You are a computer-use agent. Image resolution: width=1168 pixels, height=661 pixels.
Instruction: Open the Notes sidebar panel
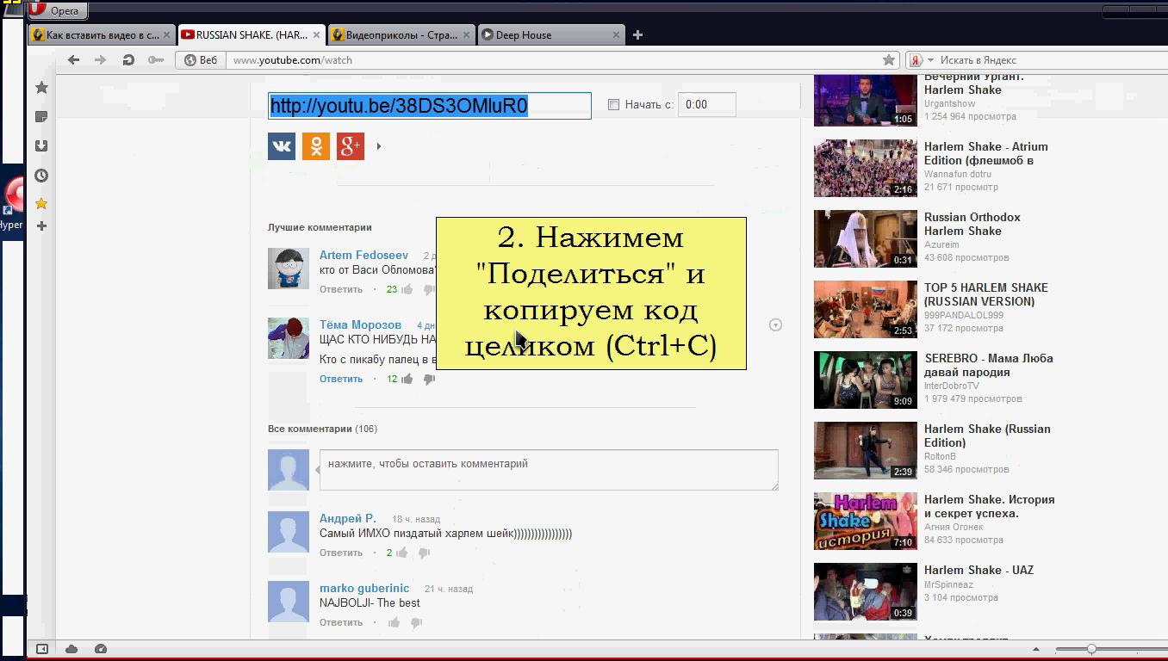point(41,117)
